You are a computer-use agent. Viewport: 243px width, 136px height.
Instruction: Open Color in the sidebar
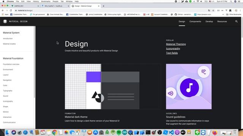click(5, 85)
